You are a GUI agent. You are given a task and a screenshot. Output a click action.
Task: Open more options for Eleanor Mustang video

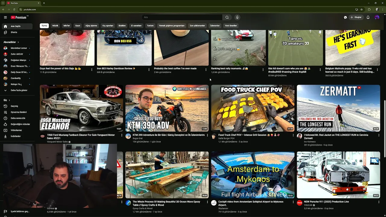tap(122, 135)
